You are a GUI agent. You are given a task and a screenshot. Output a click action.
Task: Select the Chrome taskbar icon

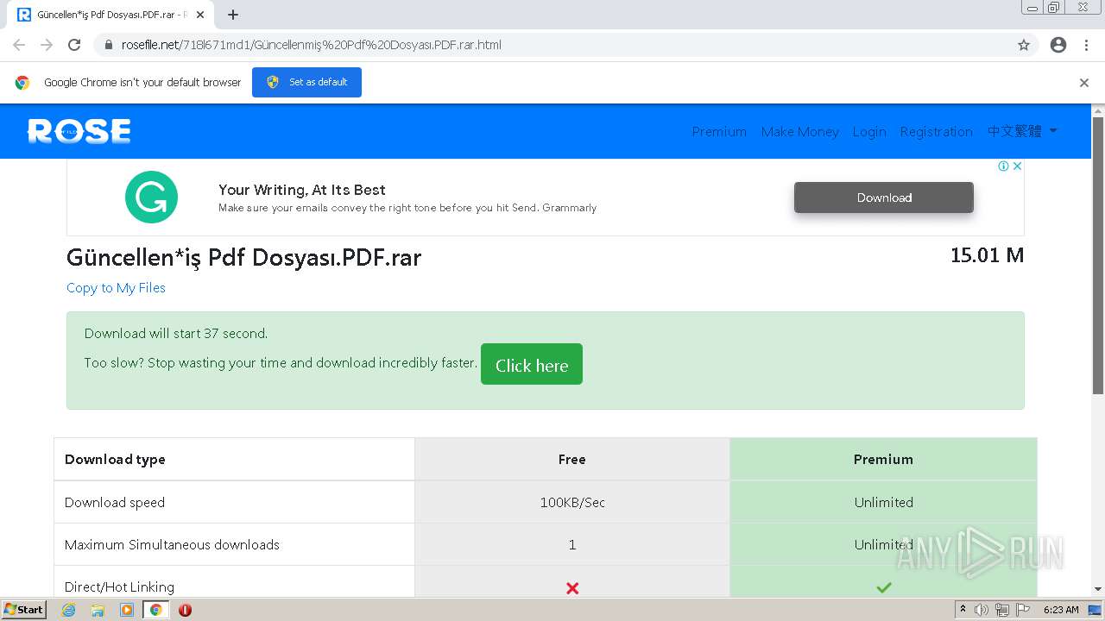tap(156, 610)
